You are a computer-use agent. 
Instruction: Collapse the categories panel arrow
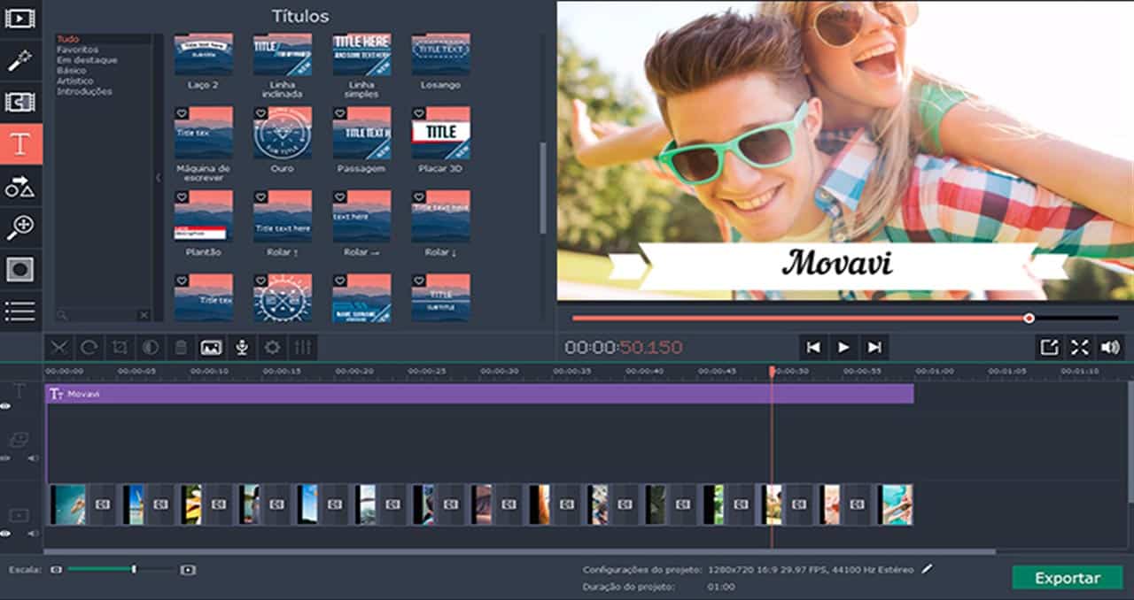click(x=159, y=178)
